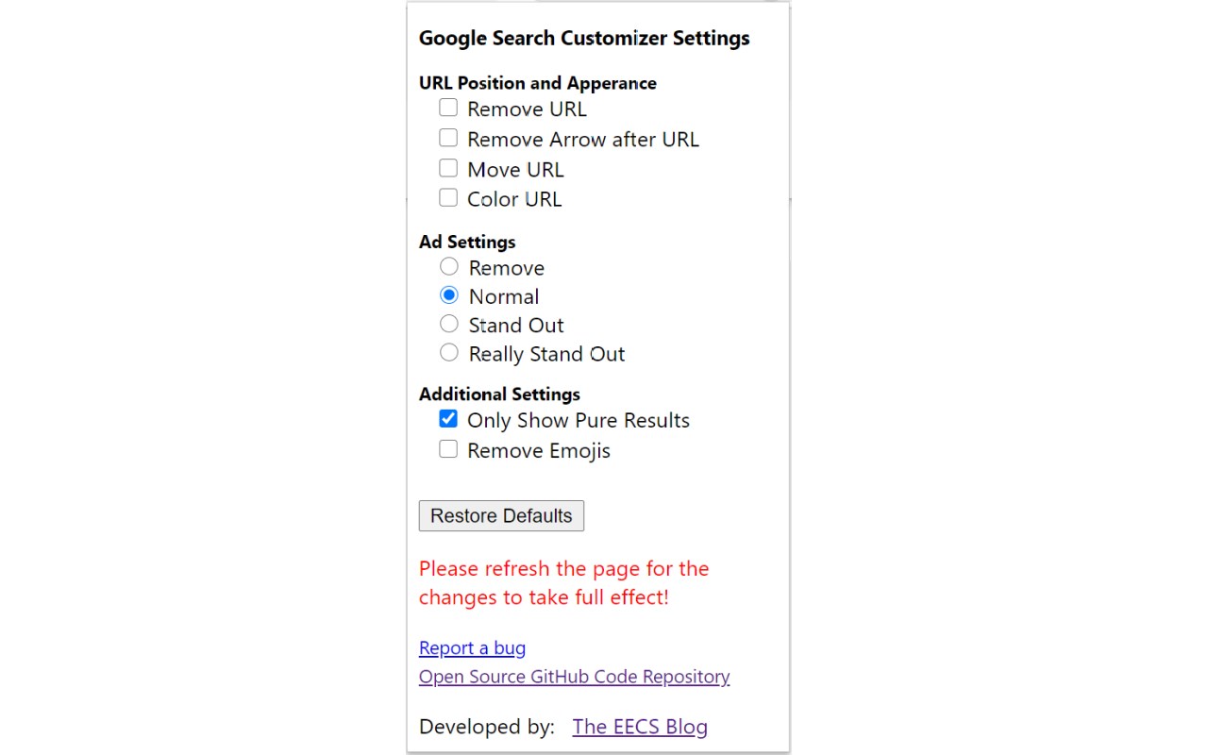Click the "Color URL" label text
Viewport: 1208px width, 755px height.
point(513,200)
